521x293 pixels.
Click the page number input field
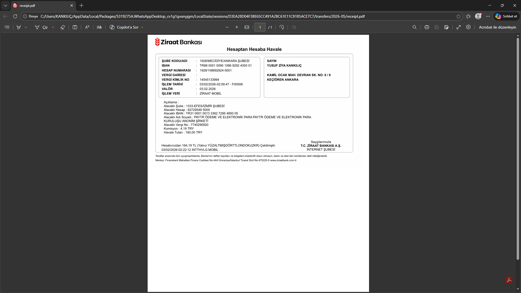pyautogui.click(x=260, y=27)
